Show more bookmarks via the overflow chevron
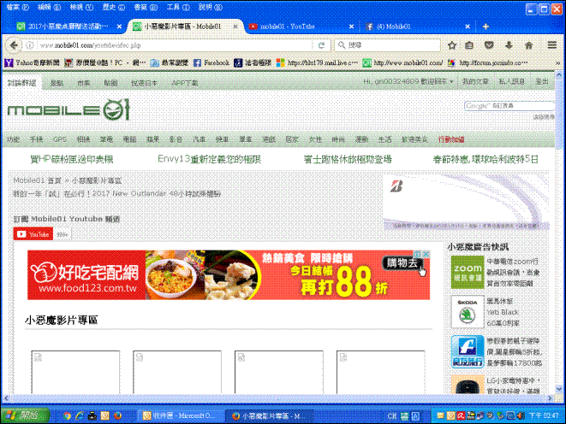566x424 pixels. (557, 63)
